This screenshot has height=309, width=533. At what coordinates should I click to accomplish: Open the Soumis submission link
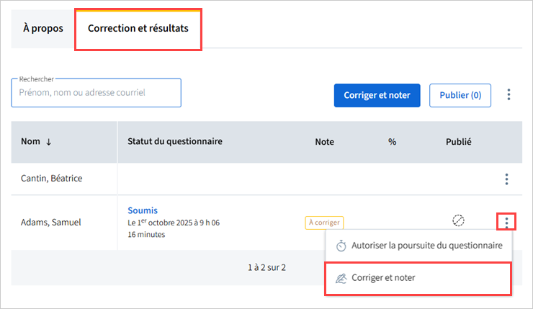(x=143, y=210)
